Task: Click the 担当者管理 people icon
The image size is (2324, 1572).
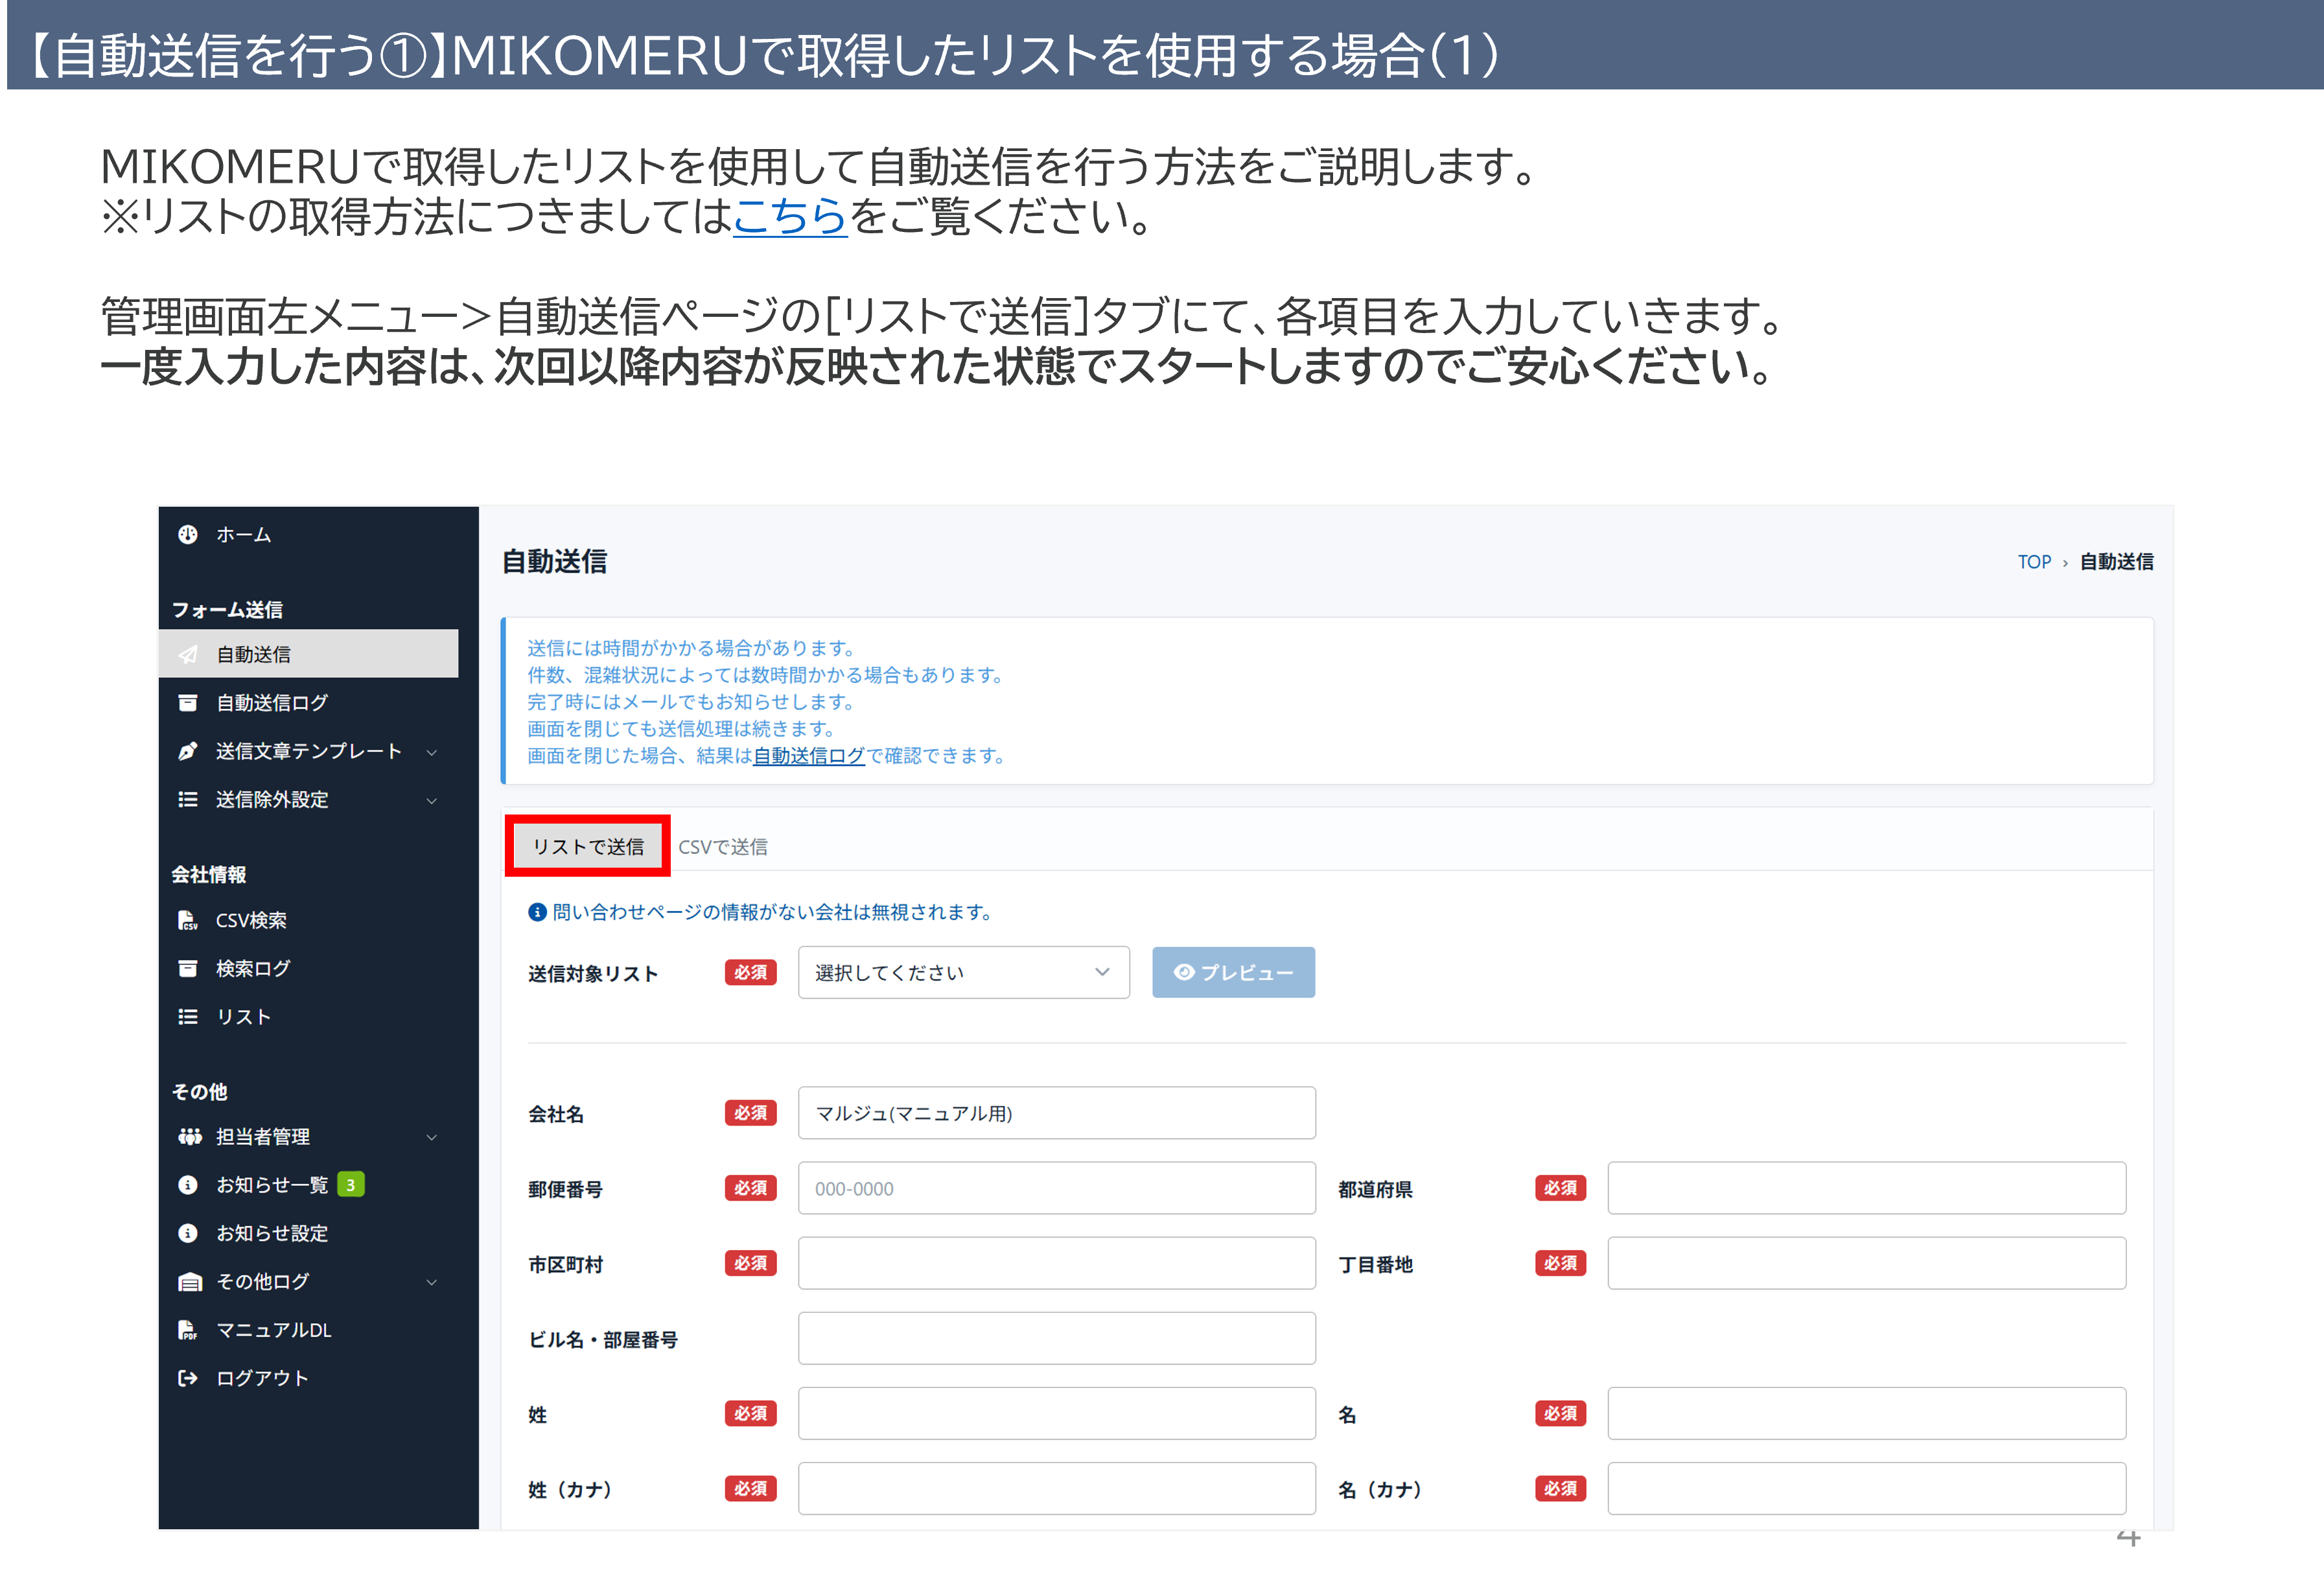Action: (189, 1136)
